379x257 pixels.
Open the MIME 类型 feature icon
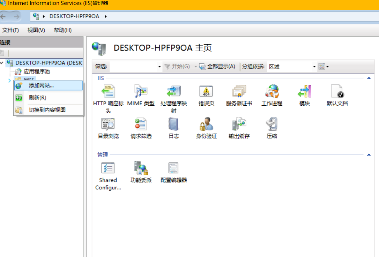141,91
